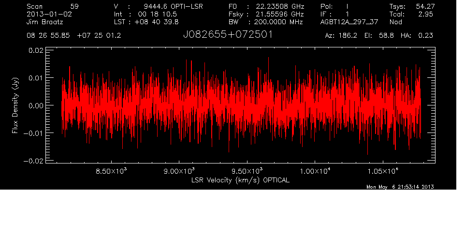The width and height of the screenshot is (465, 237).
Task: Click the hour angle value 0.23
Action: tap(425, 36)
